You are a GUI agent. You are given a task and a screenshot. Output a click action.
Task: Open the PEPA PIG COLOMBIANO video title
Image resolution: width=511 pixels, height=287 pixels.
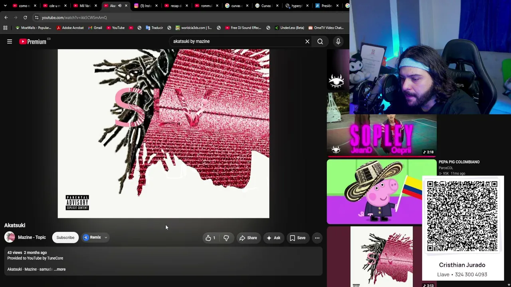pos(459,162)
